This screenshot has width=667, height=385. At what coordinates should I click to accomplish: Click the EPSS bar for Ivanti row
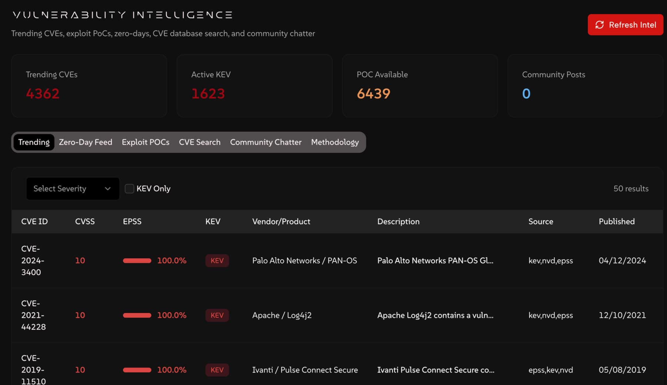137,370
